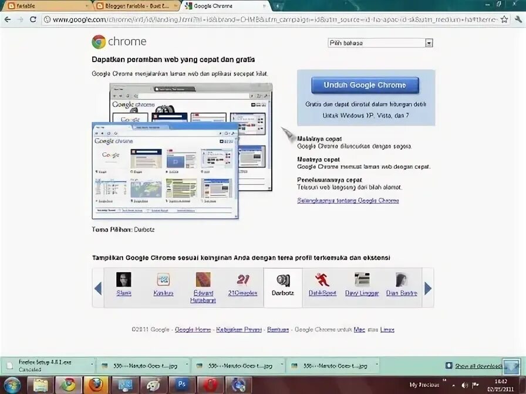The image size is (526, 394).
Task: Open the Google Home footer link
Action: click(193, 330)
